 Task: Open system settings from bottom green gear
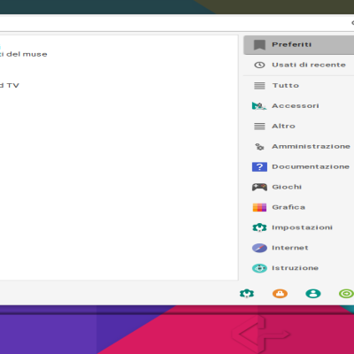(x=247, y=294)
